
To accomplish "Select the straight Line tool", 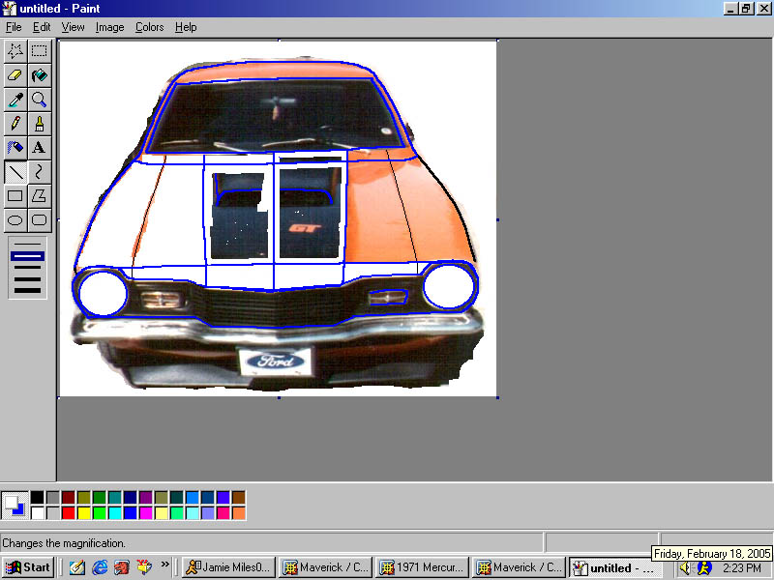I will [x=15, y=172].
